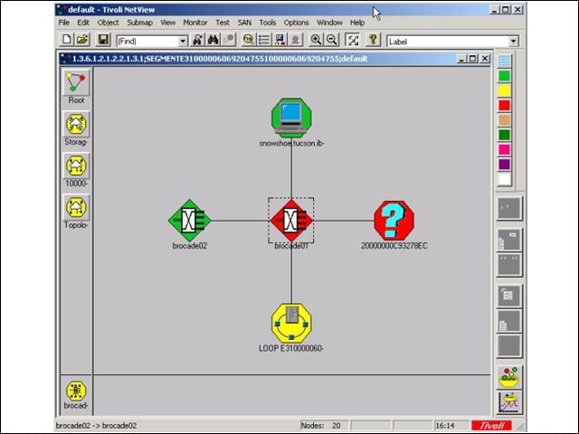Click the graph chart icon at bottom right
The height and width of the screenshot is (434, 579).
point(509,402)
